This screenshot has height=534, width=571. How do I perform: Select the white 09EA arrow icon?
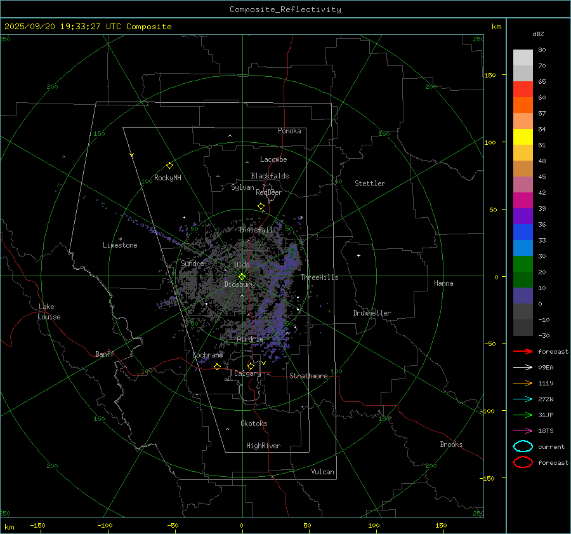click(522, 367)
